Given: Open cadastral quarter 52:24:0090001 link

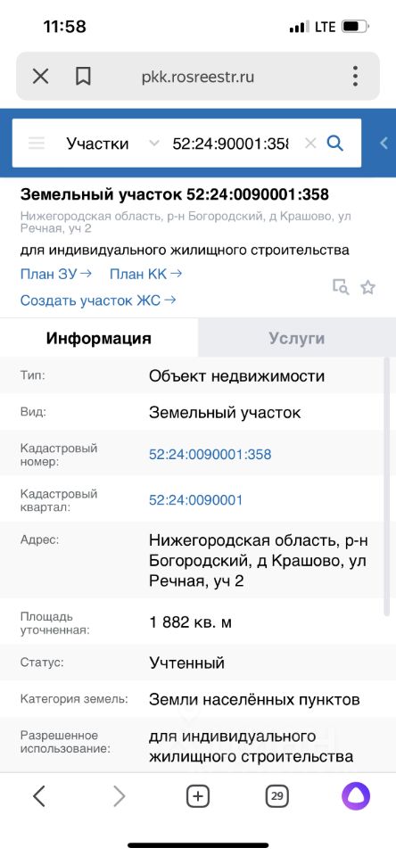Looking at the screenshot, I should (195, 500).
